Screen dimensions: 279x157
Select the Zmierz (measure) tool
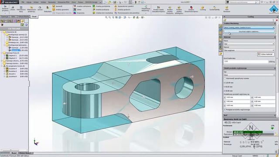click(13, 8)
